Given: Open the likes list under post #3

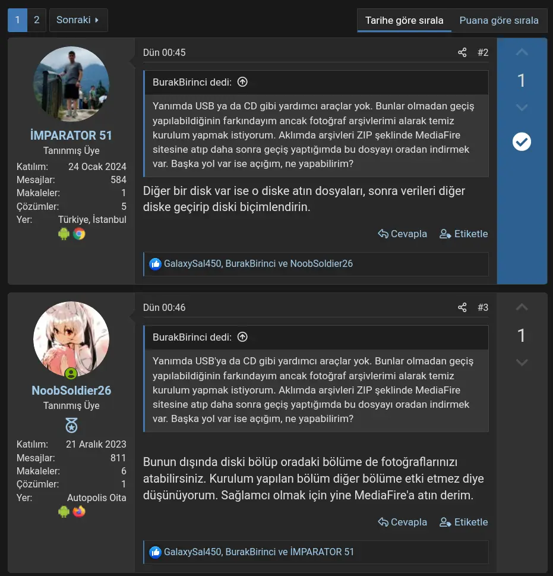Looking at the screenshot, I should [x=259, y=552].
